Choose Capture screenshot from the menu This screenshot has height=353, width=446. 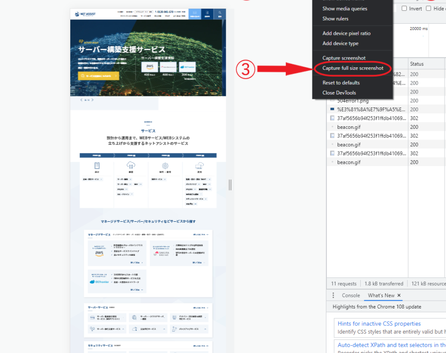coord(344,58)
